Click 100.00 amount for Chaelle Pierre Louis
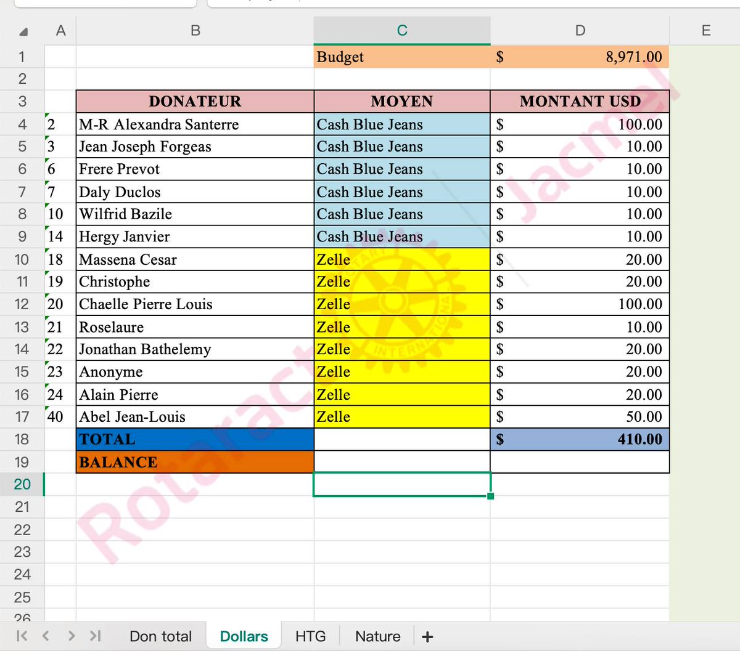The image size is (740, 651). coord(580,304)
